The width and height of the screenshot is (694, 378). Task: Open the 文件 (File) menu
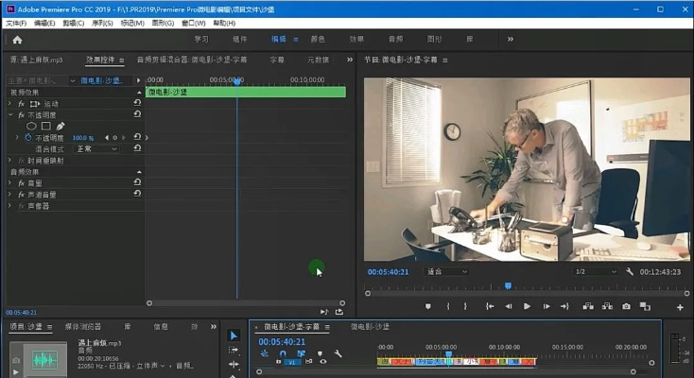click(16, 22)
